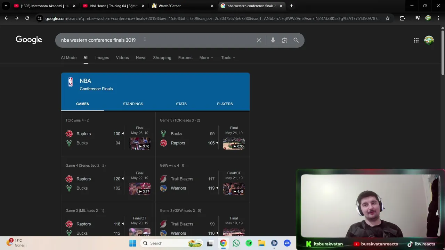The height and width of the screenshot is (250, 445).
Task: Go to Google homepage via logo
Action: (29, 40)
